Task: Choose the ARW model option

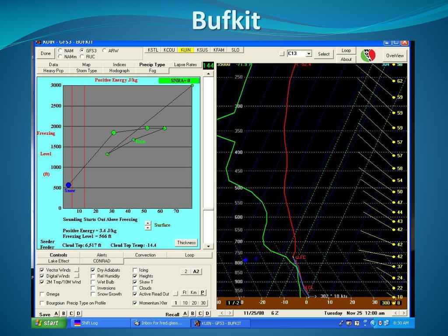Action: click(104, 50)
